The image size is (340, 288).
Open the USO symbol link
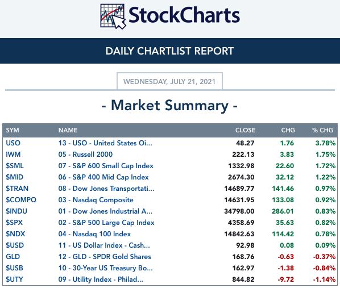click(13, 143)
